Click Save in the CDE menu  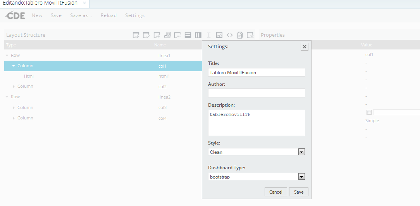coord(56,15)
